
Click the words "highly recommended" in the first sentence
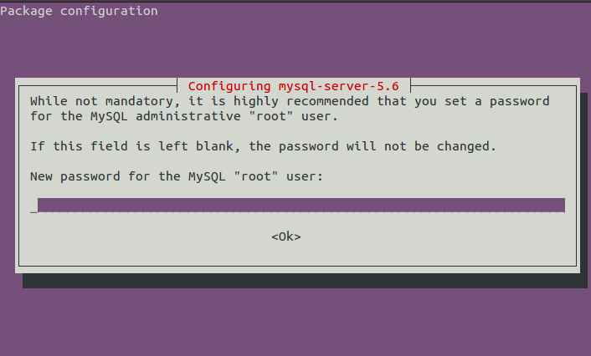click(301, 101)
